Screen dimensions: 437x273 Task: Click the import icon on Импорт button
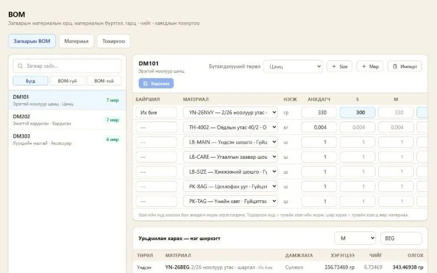point(395,67)
